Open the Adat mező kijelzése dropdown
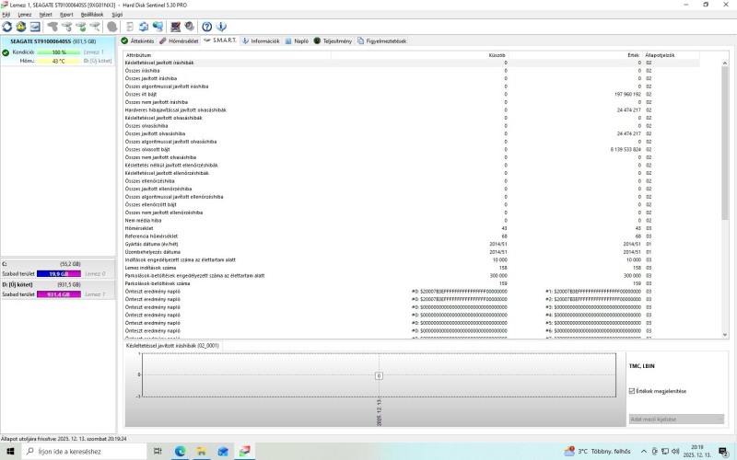Screen dimensions: 737x460 (676, 419)
